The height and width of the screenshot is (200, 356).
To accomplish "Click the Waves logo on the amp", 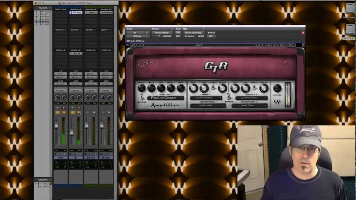I will (277, 102).
